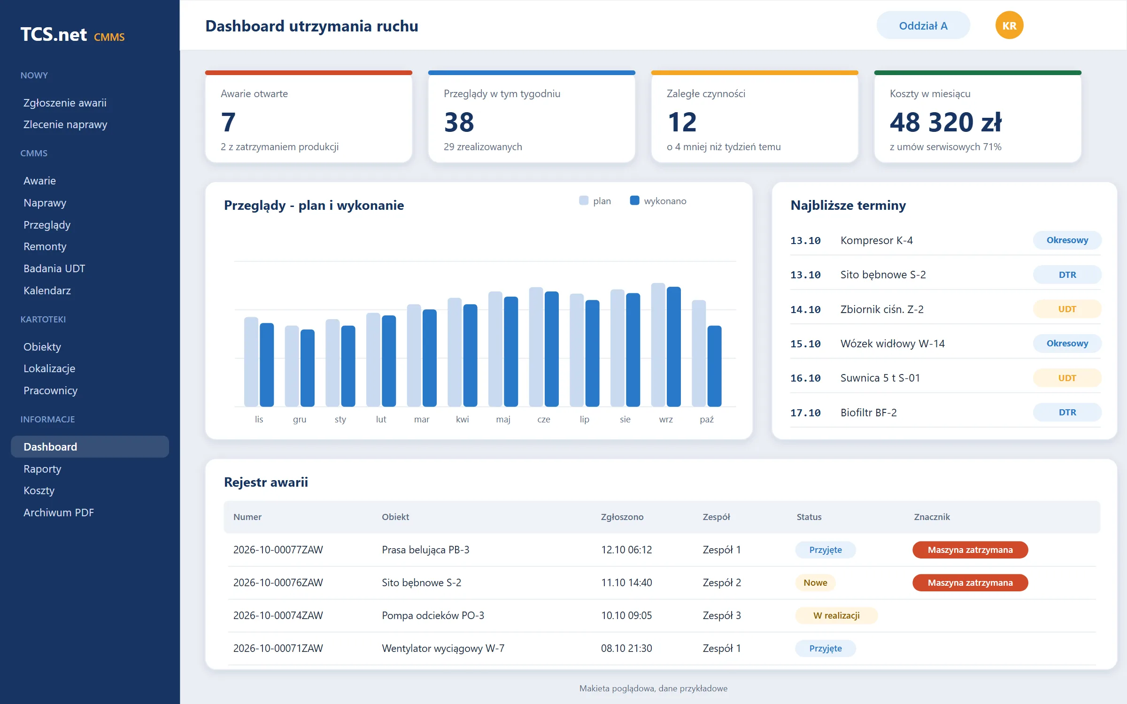Open Przeglądy in the sidebar
The height and width of the screenshot is (704, 1127).
47,225
